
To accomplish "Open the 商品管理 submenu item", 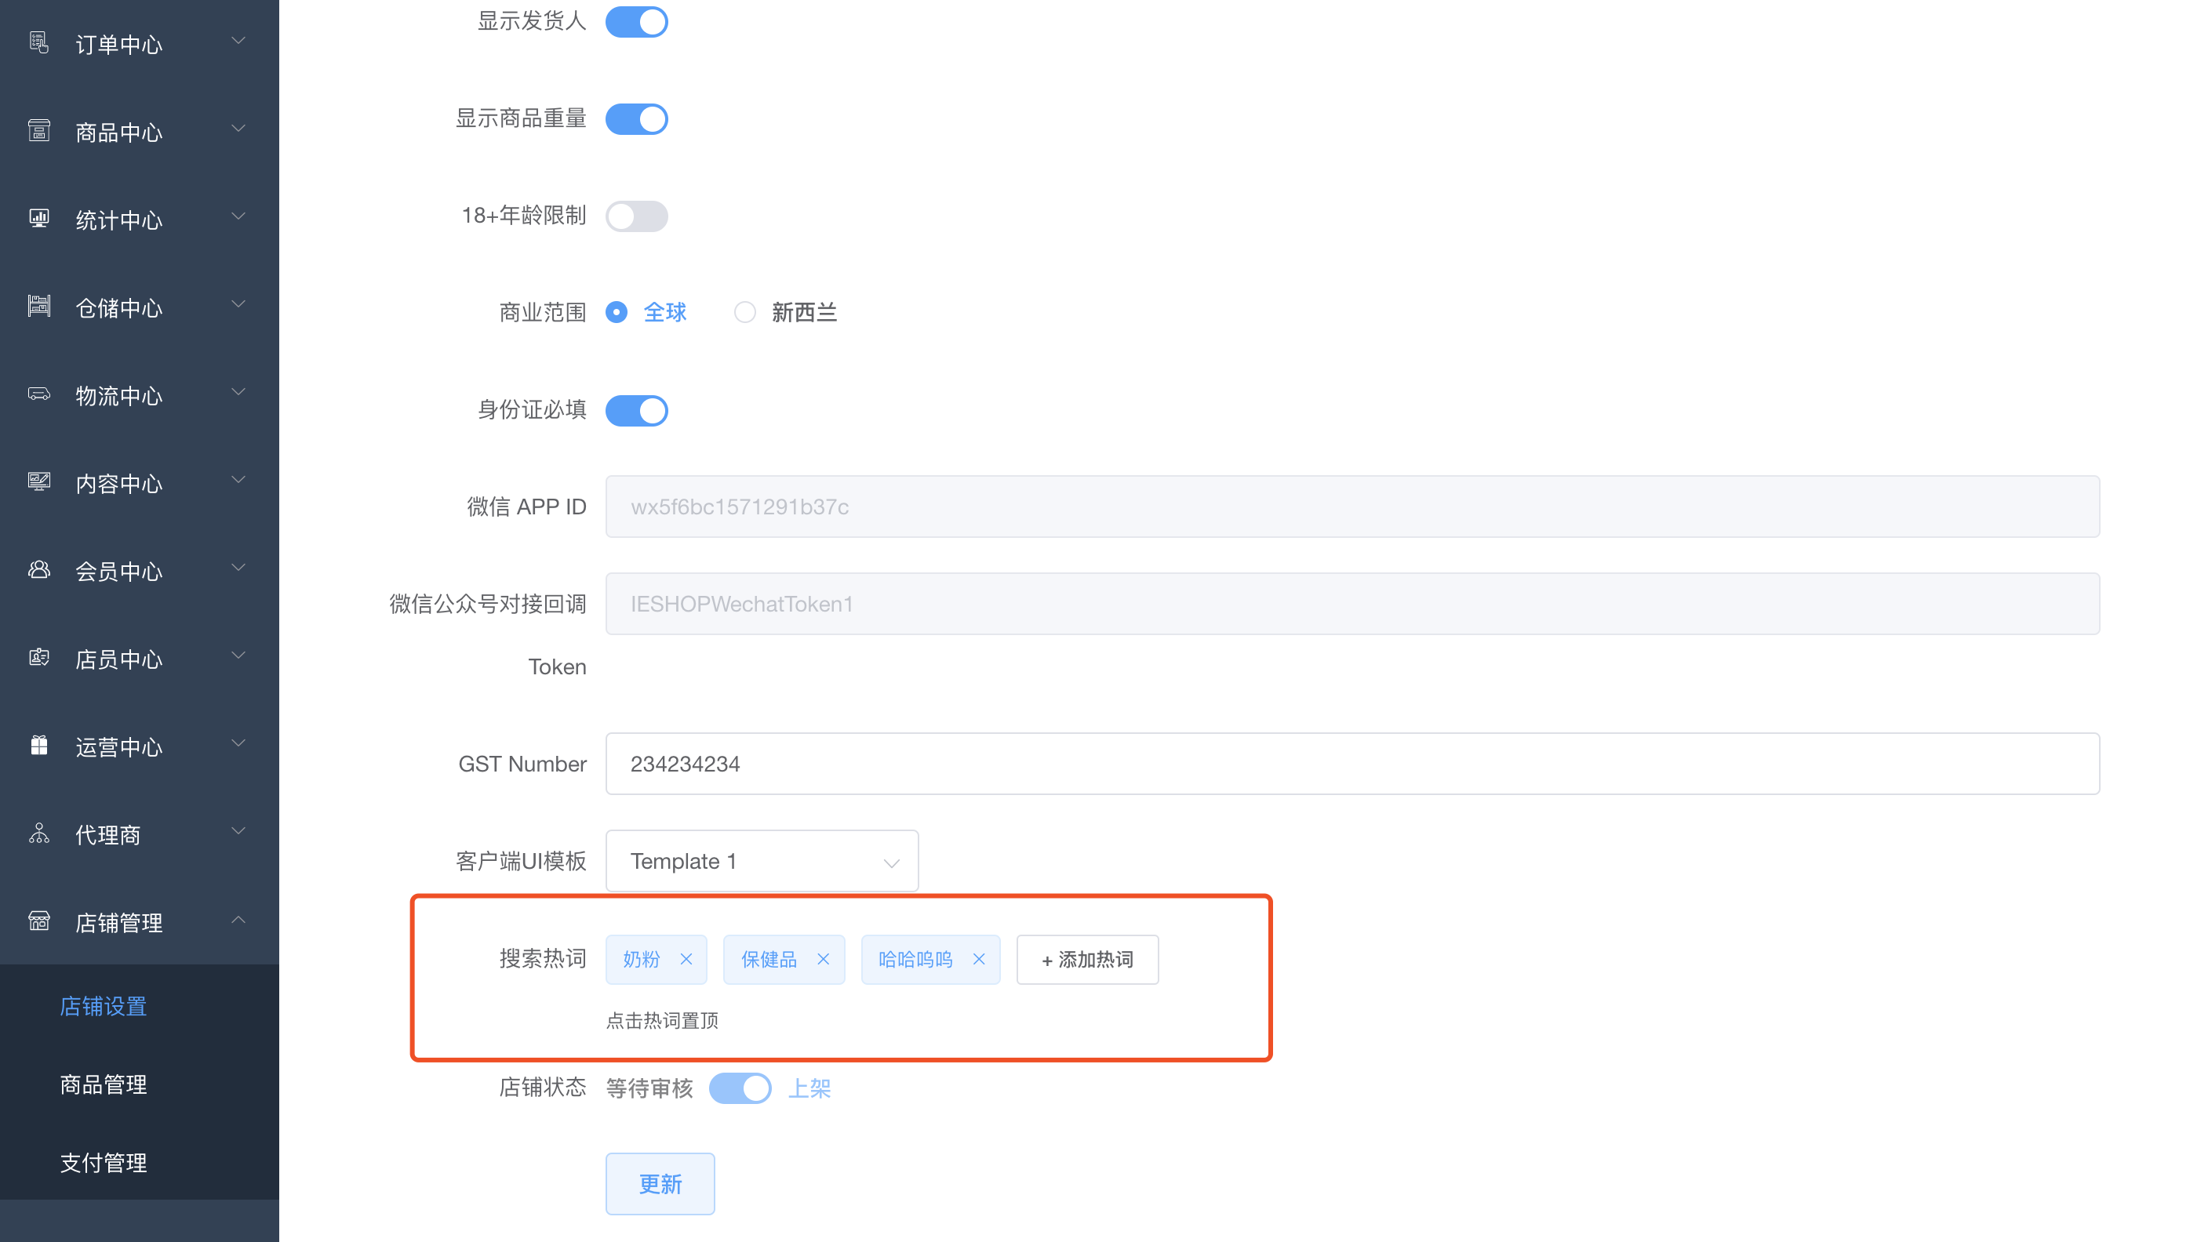I will (x=104, y=1084).
